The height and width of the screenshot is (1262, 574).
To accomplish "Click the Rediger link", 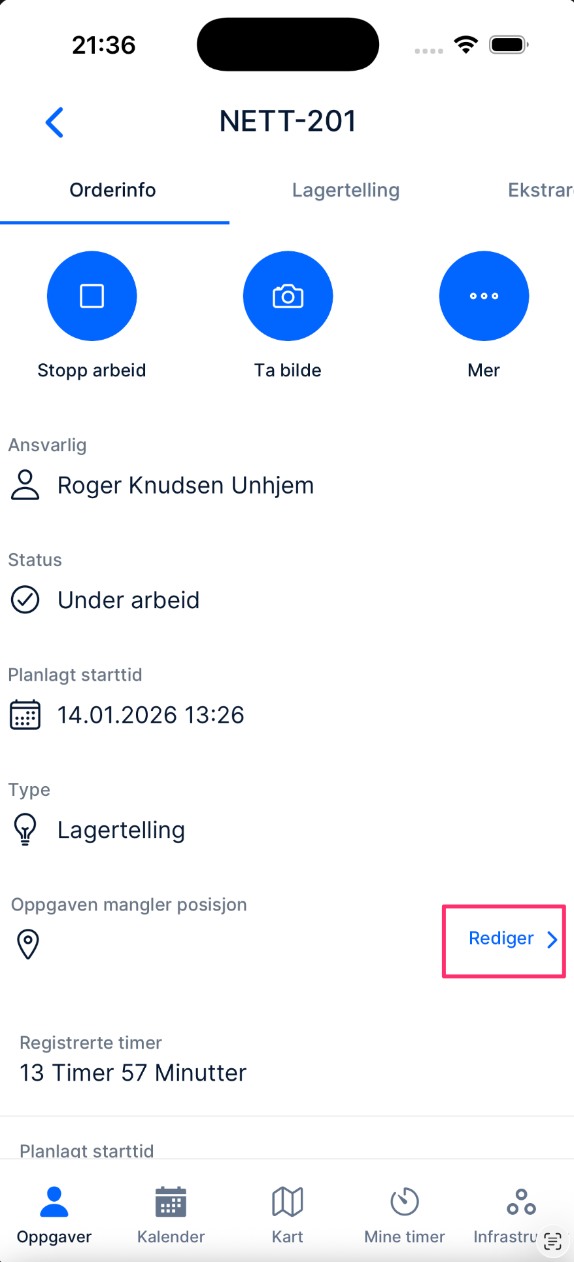I will click(501, 939).
